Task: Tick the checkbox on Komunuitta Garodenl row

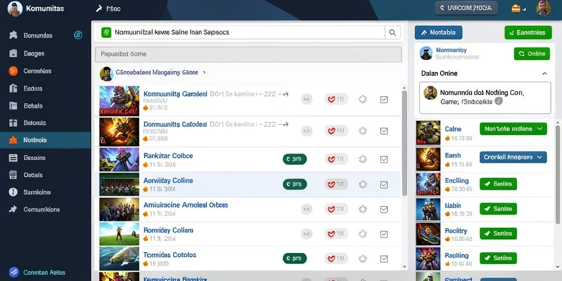Action: 384,100
